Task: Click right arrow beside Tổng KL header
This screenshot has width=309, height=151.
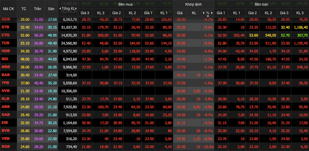Action: (76, 9)
